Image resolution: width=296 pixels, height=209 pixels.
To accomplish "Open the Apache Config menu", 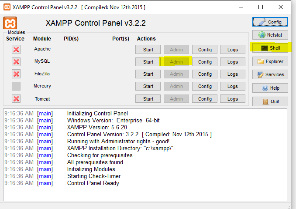I will (205, 50).
